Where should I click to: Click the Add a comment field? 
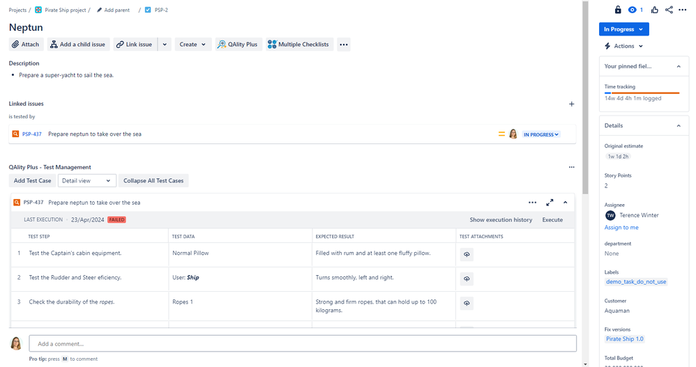pos(303,343)
